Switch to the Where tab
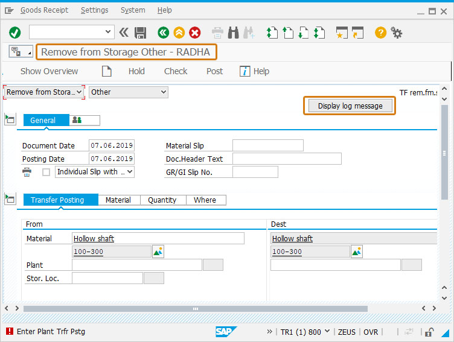The width and height of the screenshot is (454, 342). point(206,200)
